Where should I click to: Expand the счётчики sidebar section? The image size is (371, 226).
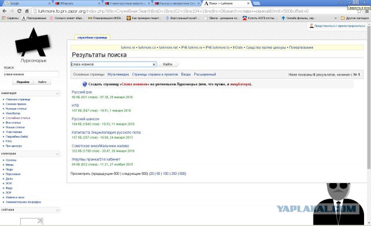click(x=57, y=210)
